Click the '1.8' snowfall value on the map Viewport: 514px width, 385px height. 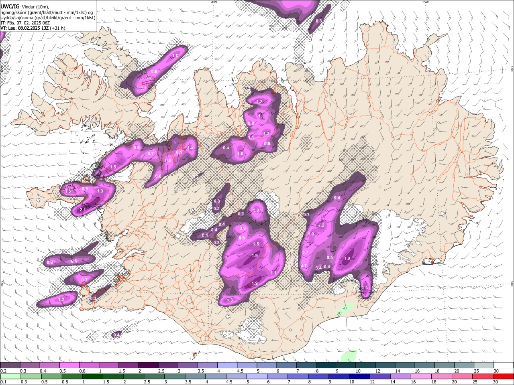click(x=347, y=259)
